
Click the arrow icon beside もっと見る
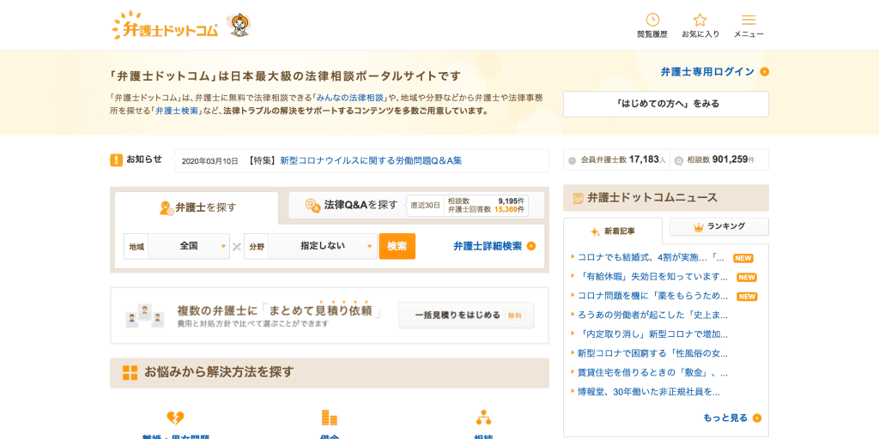(757, 418)
